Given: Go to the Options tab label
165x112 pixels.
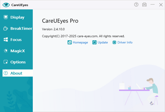Looking at the screenshot, I should click(18, 62).
